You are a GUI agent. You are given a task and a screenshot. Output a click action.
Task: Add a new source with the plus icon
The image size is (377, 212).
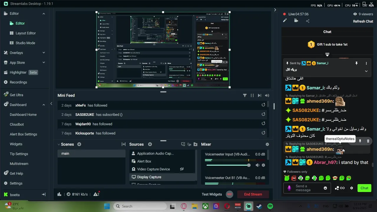tap(150, 144)
